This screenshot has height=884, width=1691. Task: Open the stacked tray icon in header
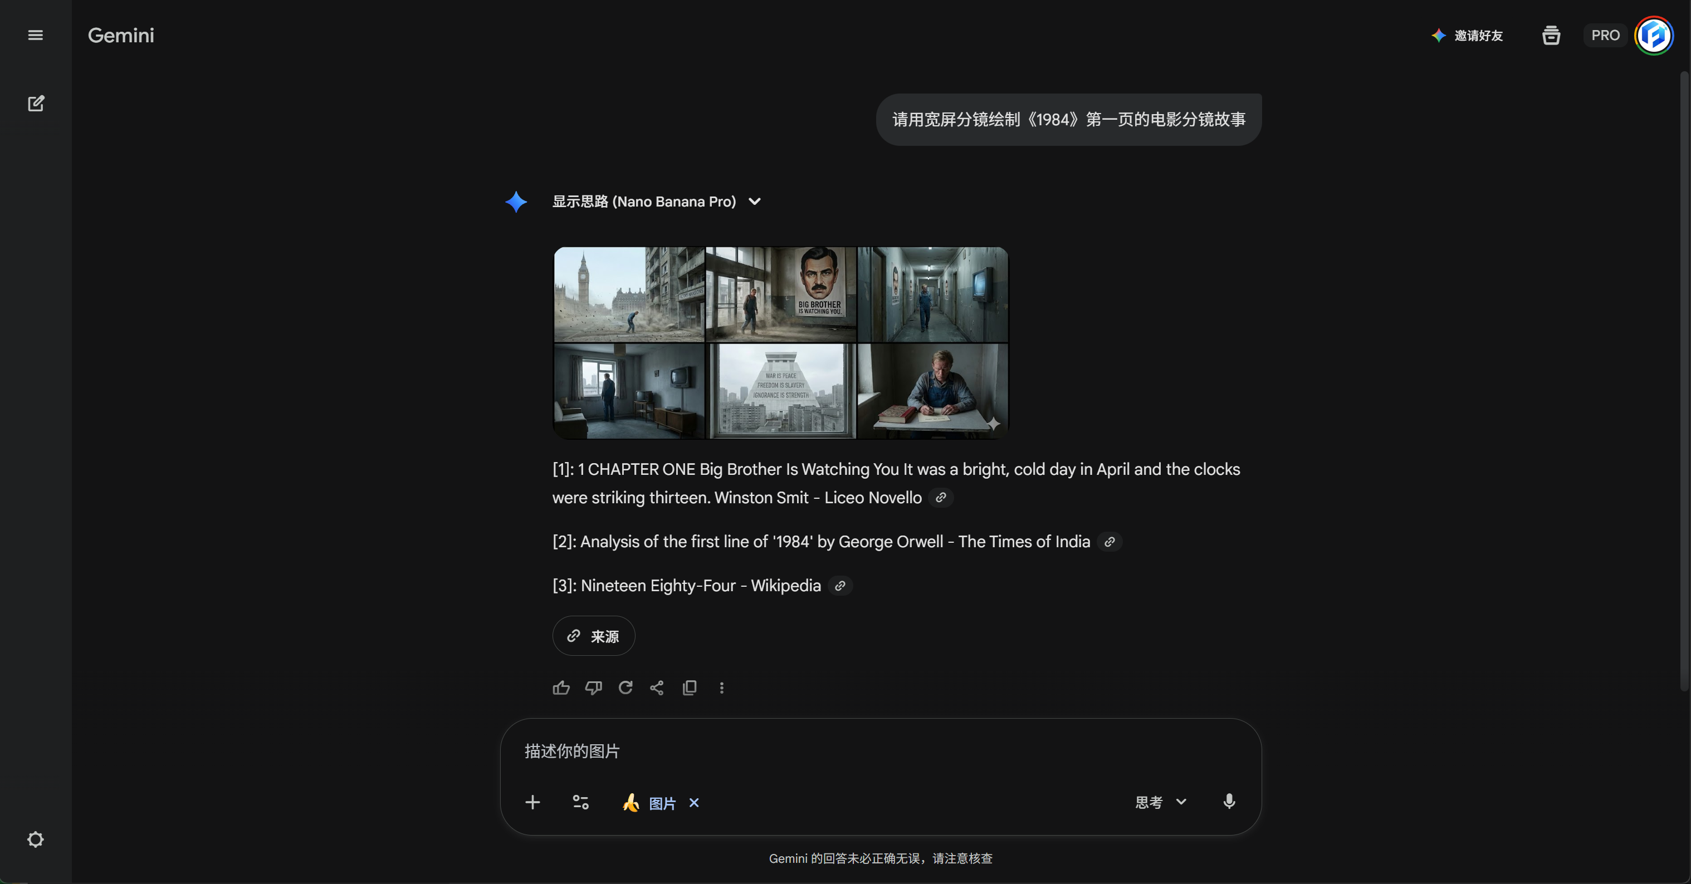coord(1551,36)
